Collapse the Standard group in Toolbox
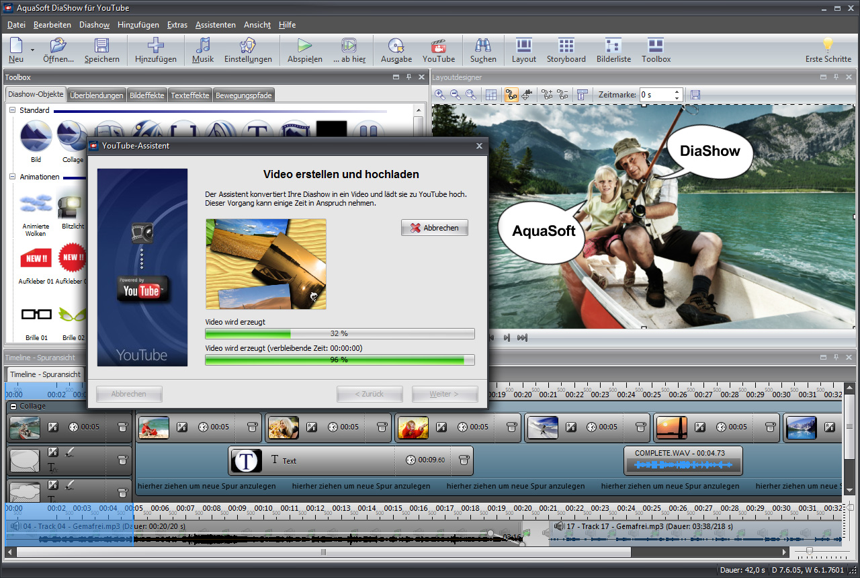Viewport: 860px width, 578px height. (x=12, y=110)
